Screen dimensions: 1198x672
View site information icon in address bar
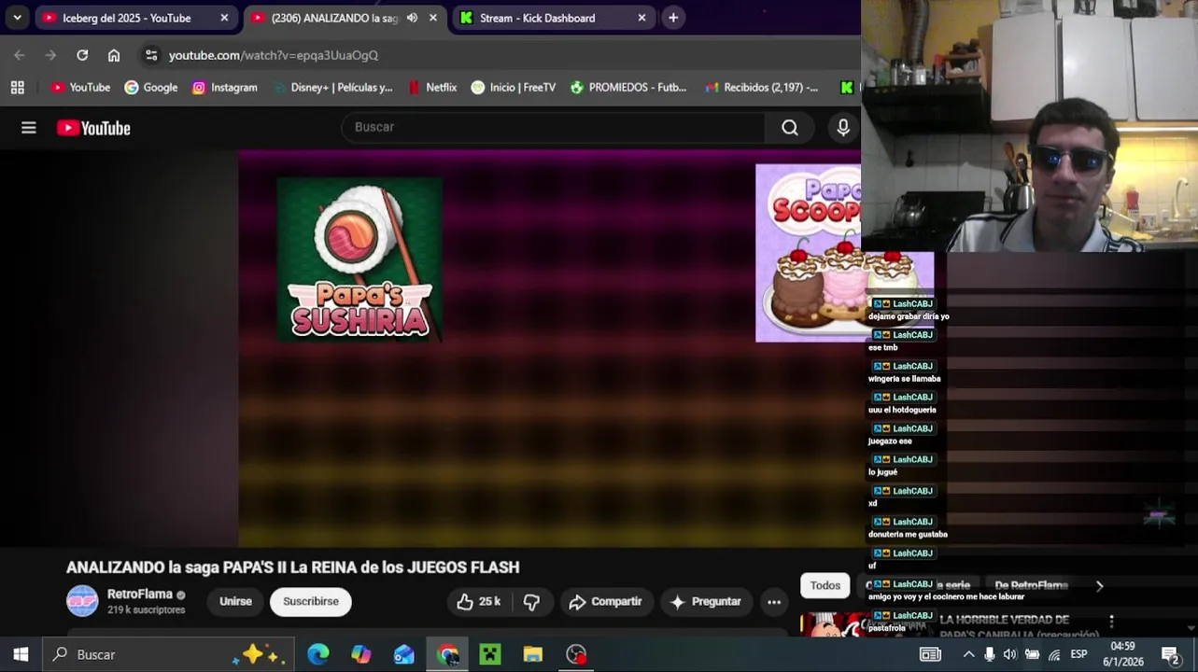151,55
